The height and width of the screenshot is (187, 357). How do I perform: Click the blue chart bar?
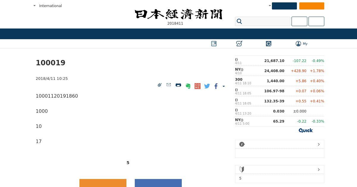[158, 183]
